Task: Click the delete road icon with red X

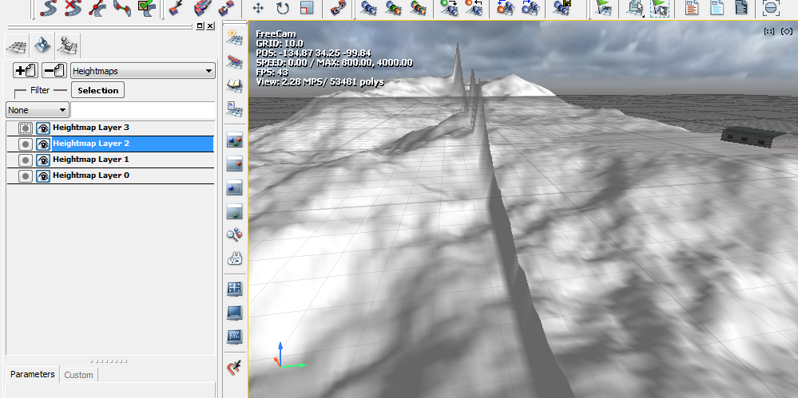Action: pos(73,8)
